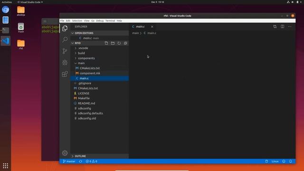Open the Extensions view icon

[x=65, y=74]
